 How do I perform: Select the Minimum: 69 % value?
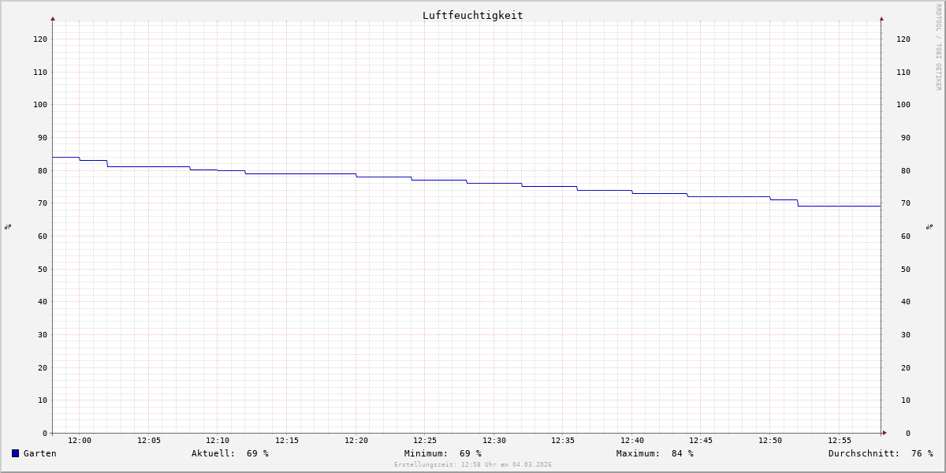pyautogui.click(x=443, y=453)
